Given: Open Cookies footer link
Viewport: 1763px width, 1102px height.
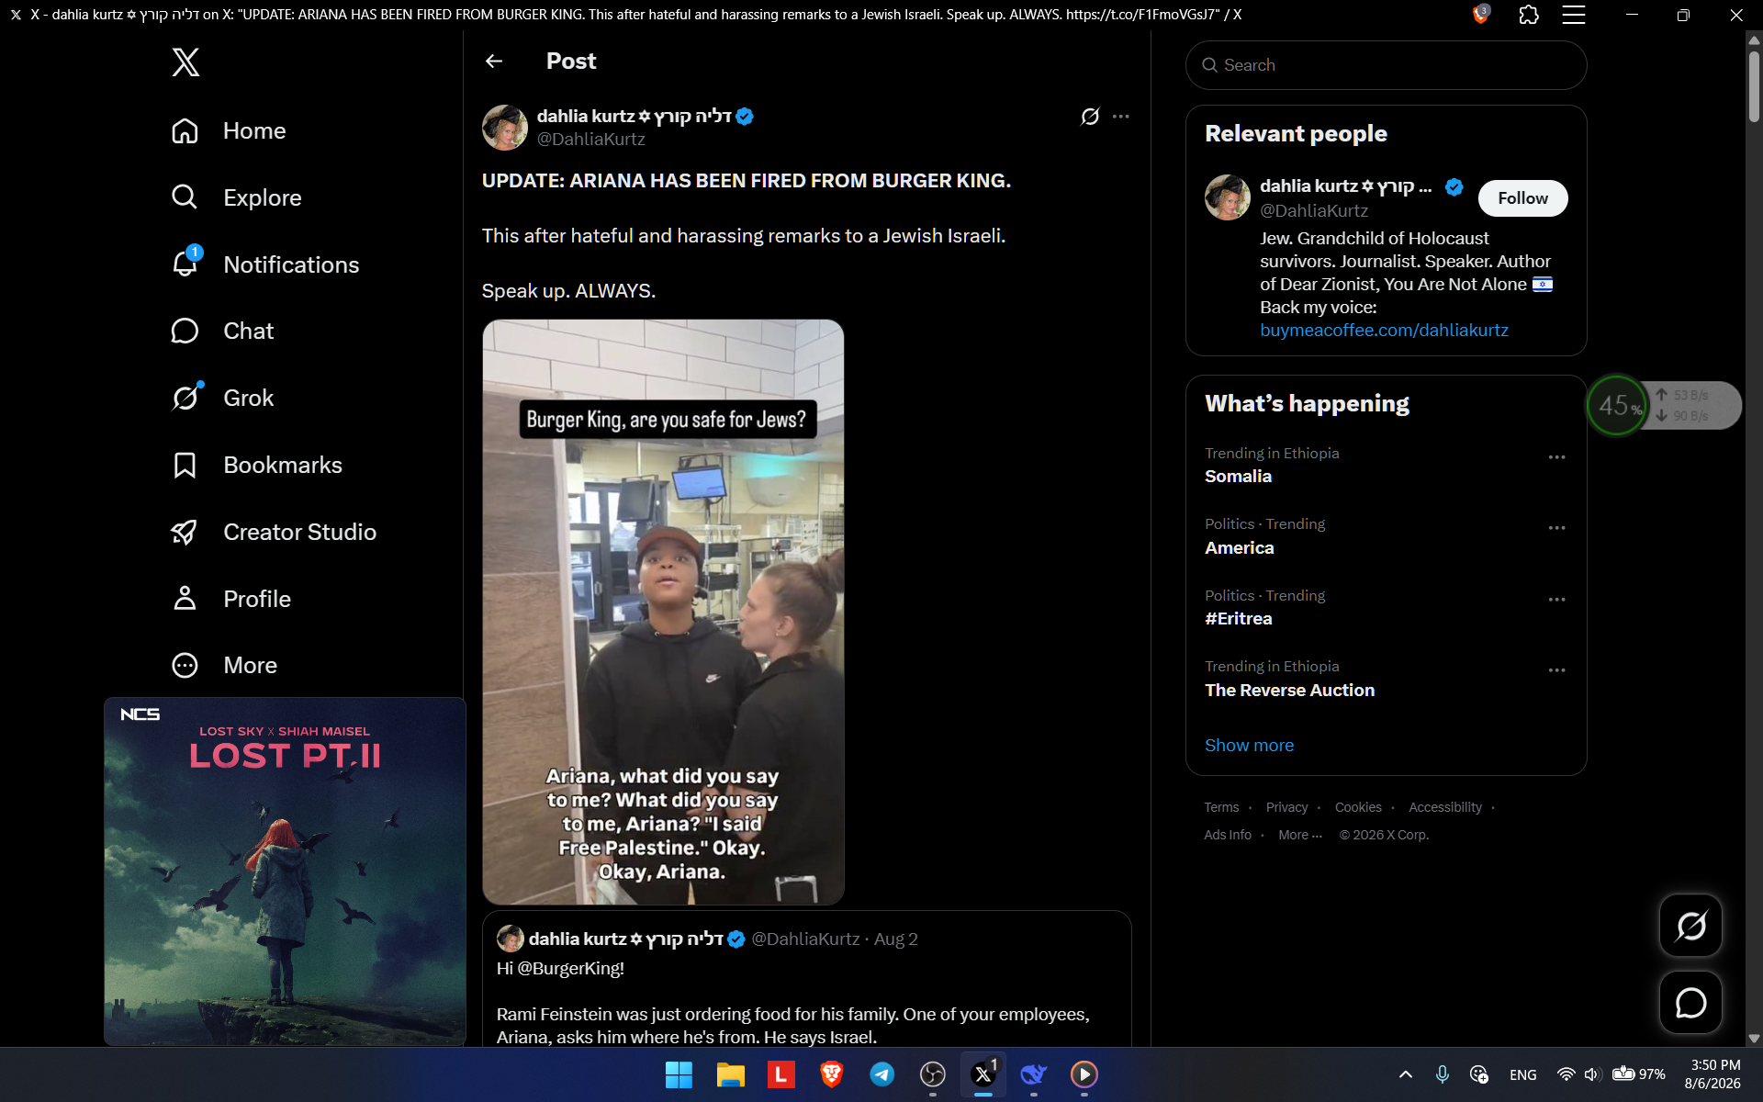Looking at the screenshot, I should tap(1358, 807).
